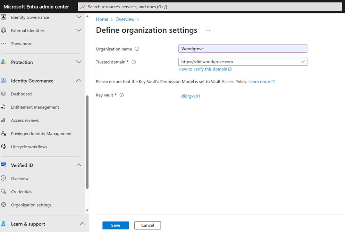
Task: Click the Identity Governance icon above Dashboard
Action: tap(3, 81)
